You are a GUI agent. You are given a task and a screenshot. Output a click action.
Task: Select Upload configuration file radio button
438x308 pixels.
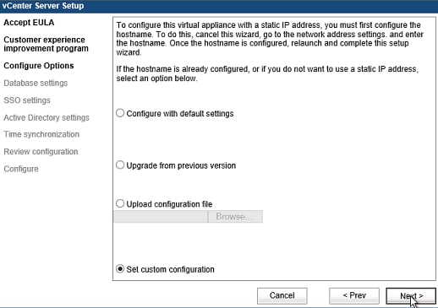[120, 203]
